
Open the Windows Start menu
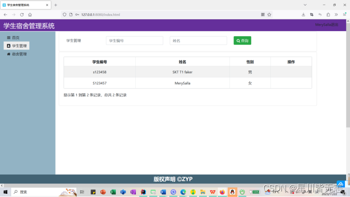pyautogui.click(x=6, y=192)
